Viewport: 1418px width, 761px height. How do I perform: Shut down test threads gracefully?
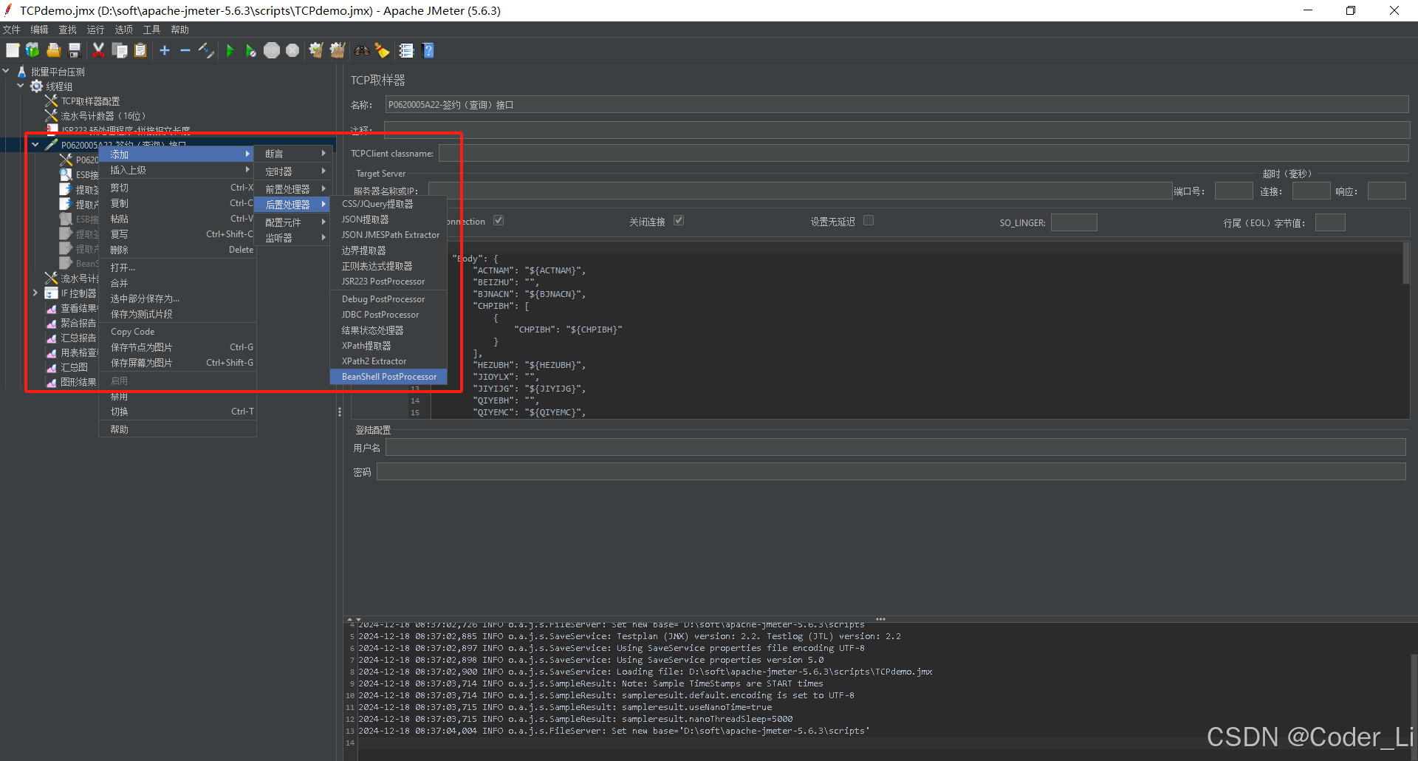pos(292,50)
